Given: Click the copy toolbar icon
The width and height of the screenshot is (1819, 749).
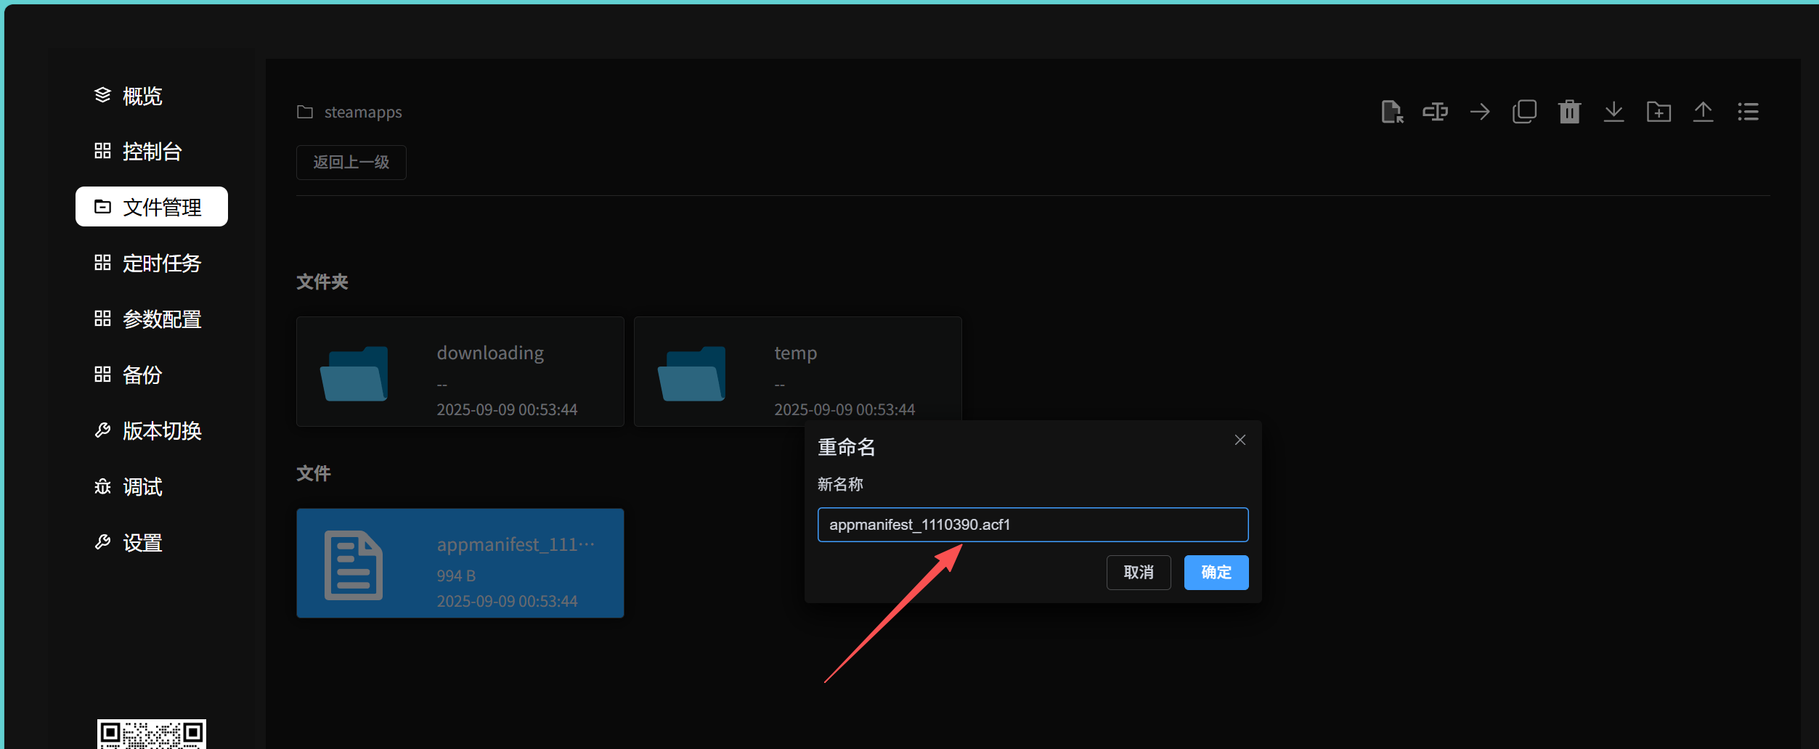Looking at the screenshot, I should tap(1524, 112).
